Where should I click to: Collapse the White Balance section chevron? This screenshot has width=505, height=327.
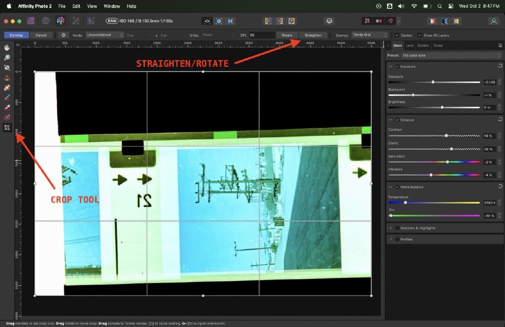[x=390, y=187]
